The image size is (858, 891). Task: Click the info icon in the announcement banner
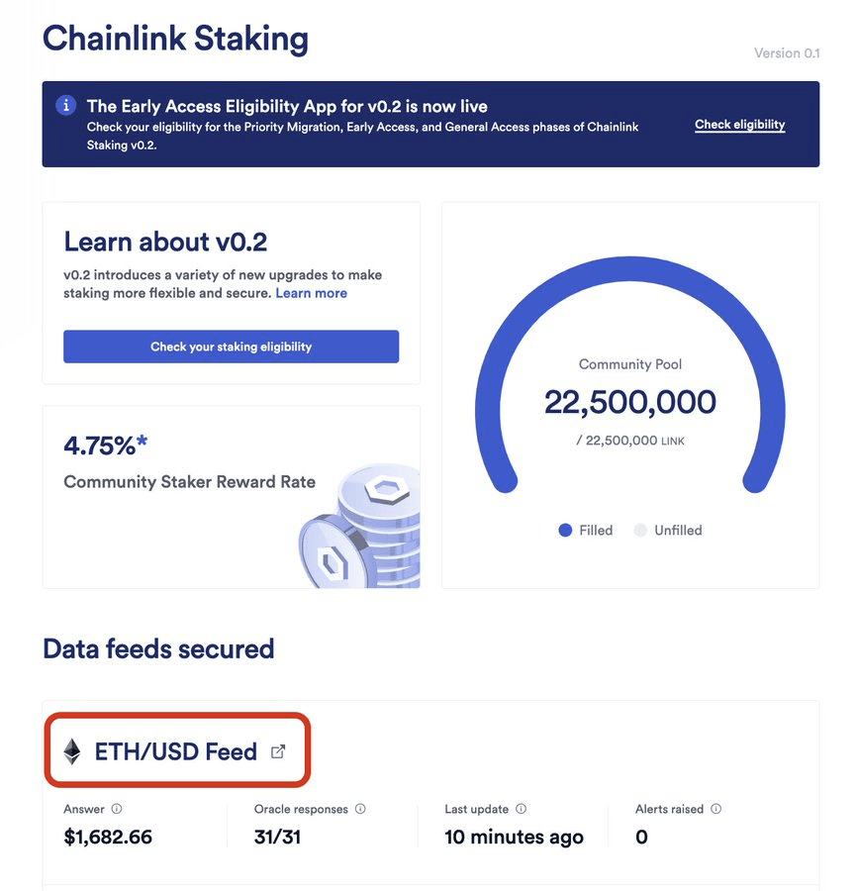66,105
